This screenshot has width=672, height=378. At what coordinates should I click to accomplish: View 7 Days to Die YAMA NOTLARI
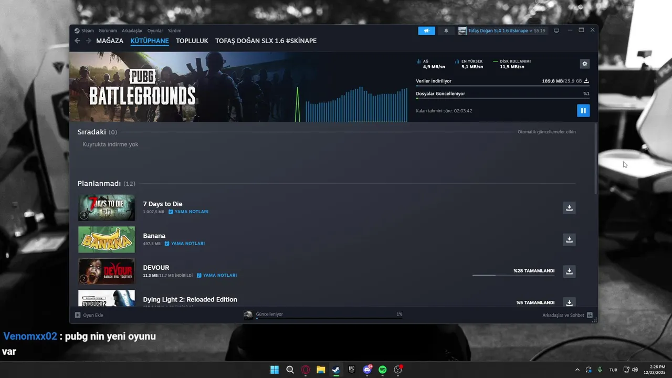tap(188, 212)
